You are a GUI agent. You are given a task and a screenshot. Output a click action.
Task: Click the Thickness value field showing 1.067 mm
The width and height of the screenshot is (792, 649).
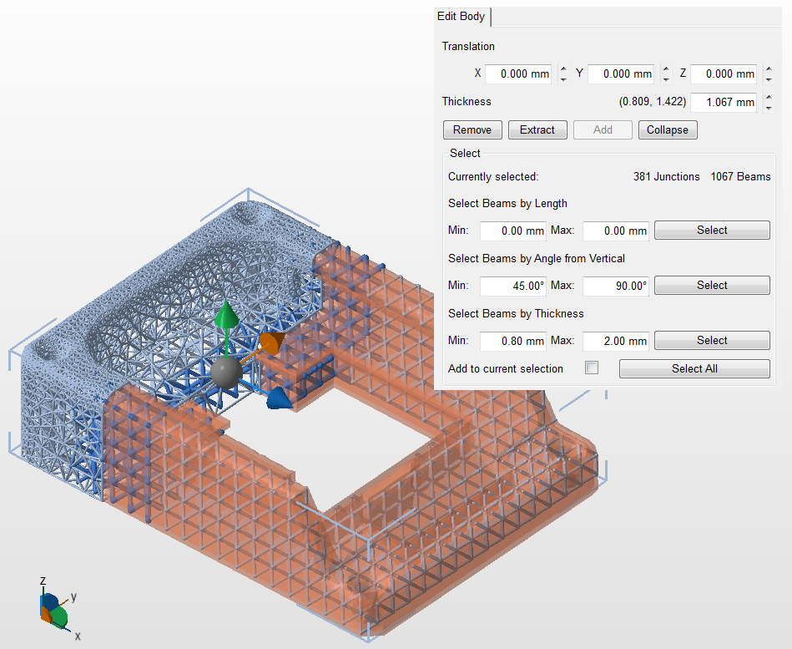[723, 102]
